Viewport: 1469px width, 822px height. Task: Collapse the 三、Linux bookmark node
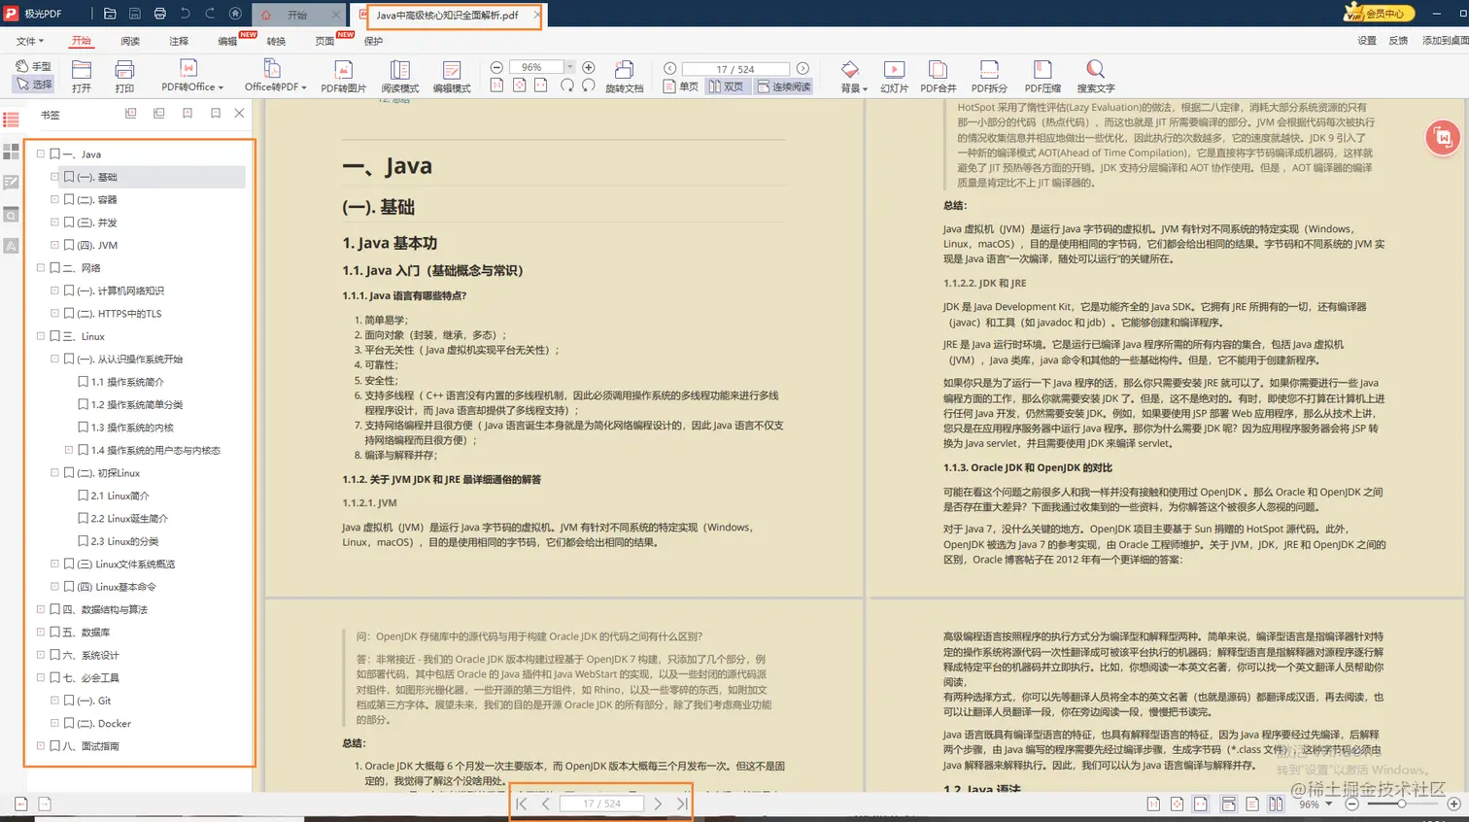(x=41, y=336)
